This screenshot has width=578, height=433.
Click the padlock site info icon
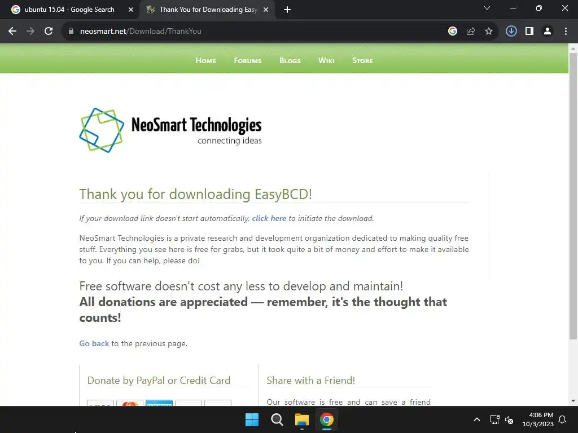[x=71, y=32]
